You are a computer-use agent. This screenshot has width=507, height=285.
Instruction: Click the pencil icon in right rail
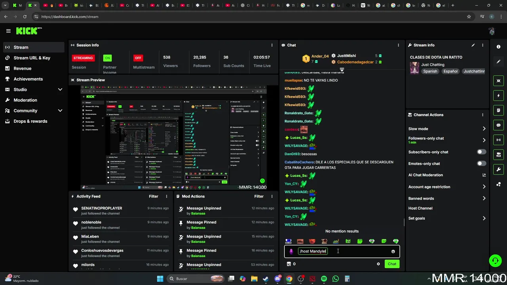pos(498,62)
